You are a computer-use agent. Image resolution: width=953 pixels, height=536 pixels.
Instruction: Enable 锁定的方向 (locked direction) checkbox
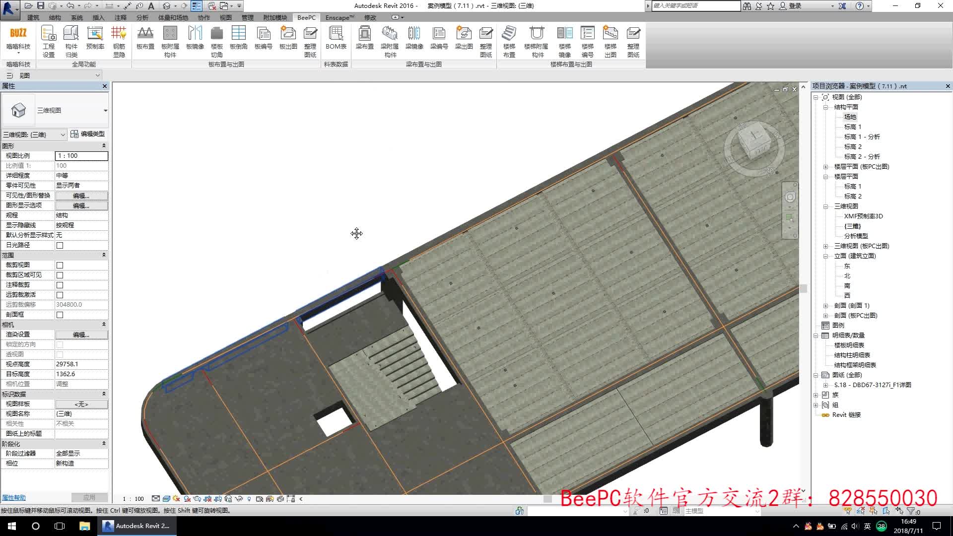60,344
